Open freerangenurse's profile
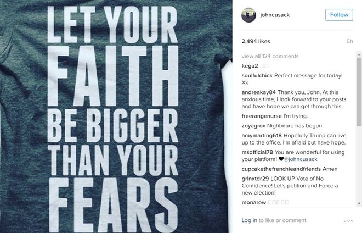362x233 pixels. 262,116
